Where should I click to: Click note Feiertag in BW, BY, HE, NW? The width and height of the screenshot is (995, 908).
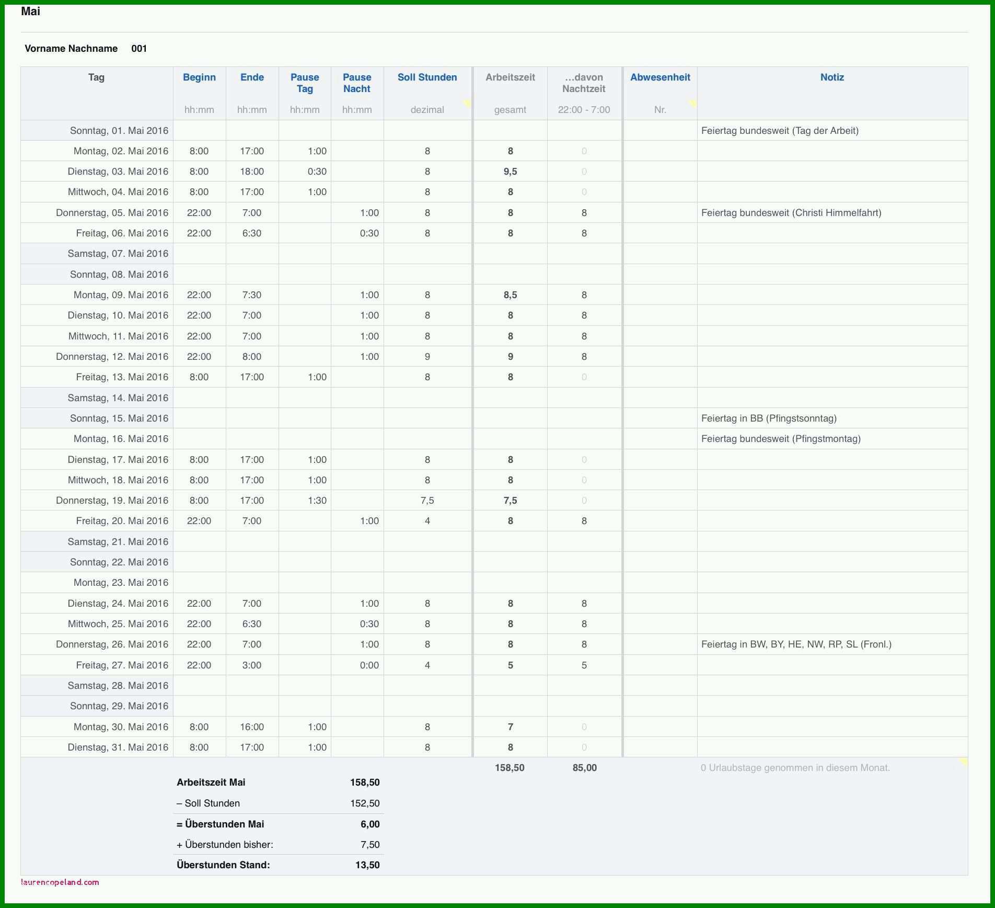point(796,644)
